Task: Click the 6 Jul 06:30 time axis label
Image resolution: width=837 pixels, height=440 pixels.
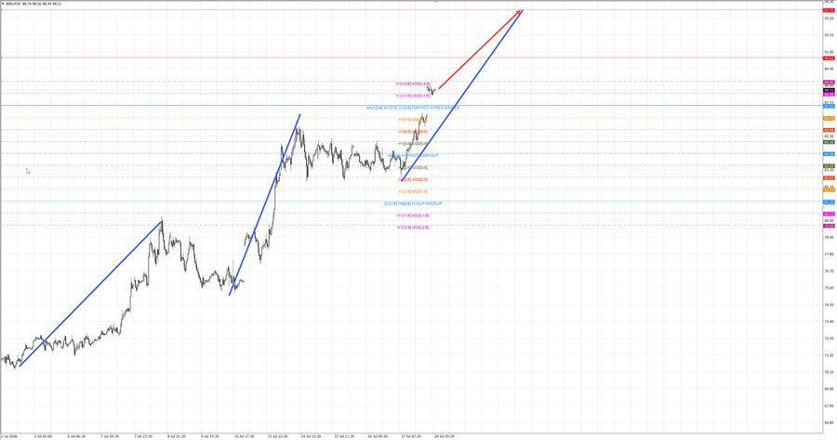Action: [76, 436]
